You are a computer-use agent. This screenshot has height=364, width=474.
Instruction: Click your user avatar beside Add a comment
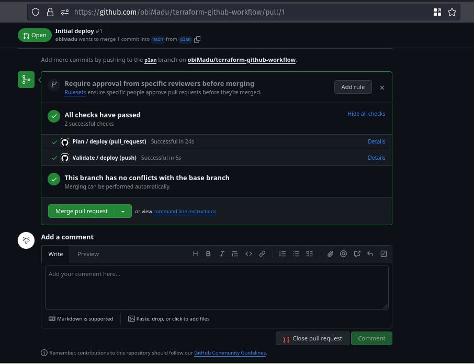click(x=26, y=240)
